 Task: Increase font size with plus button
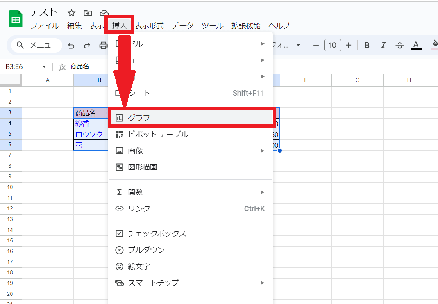coord(349,45)
